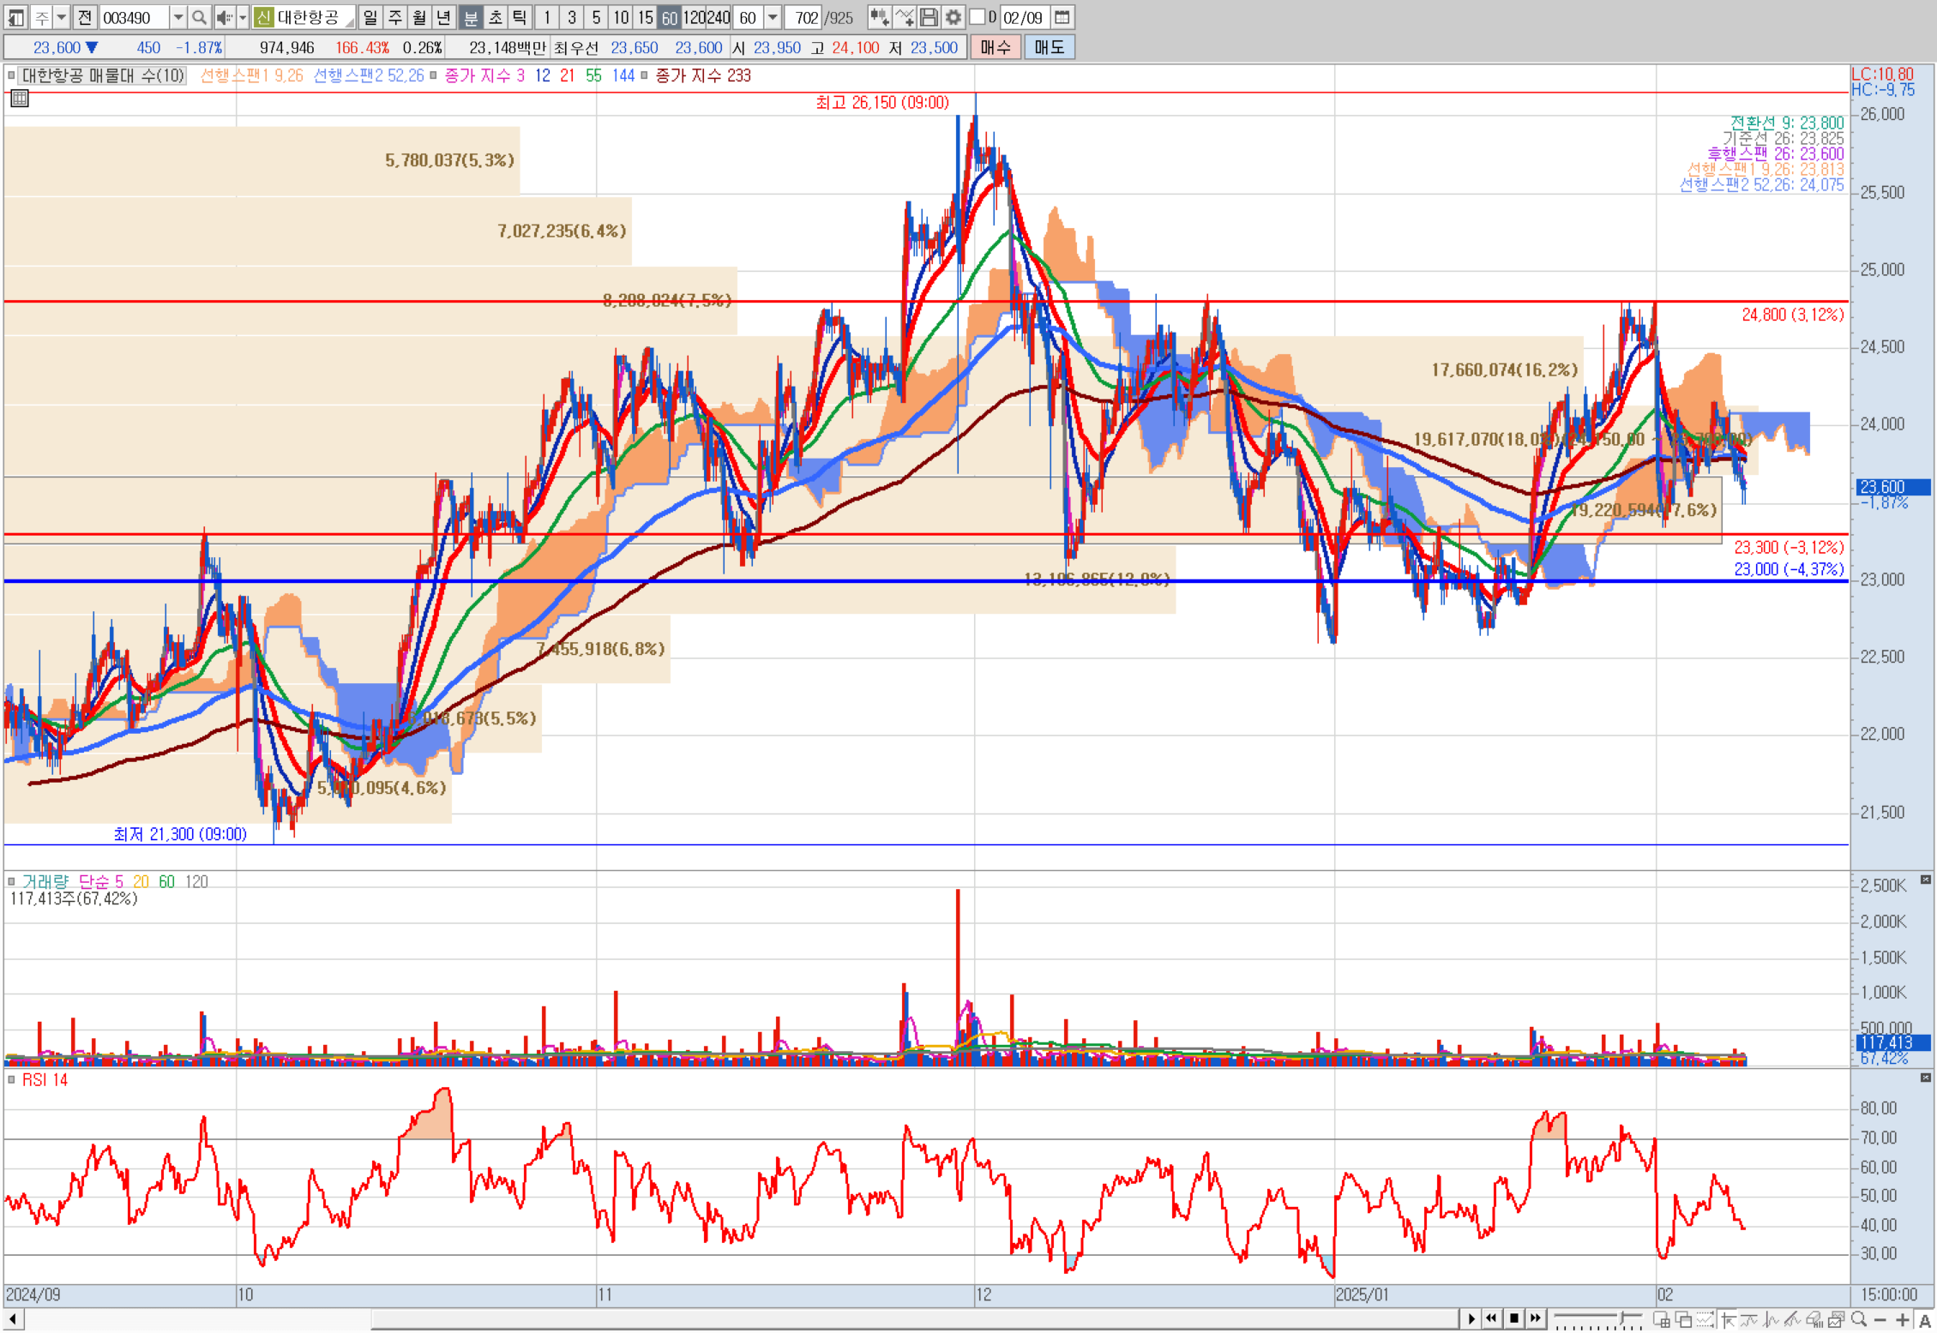Toggle the checkbox beside date 02/09

tap(978, 17)
